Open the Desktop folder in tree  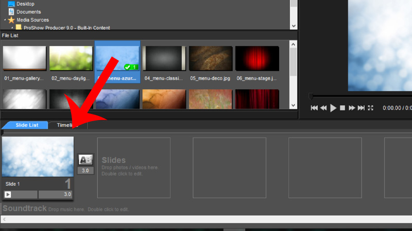click(26, 4)
